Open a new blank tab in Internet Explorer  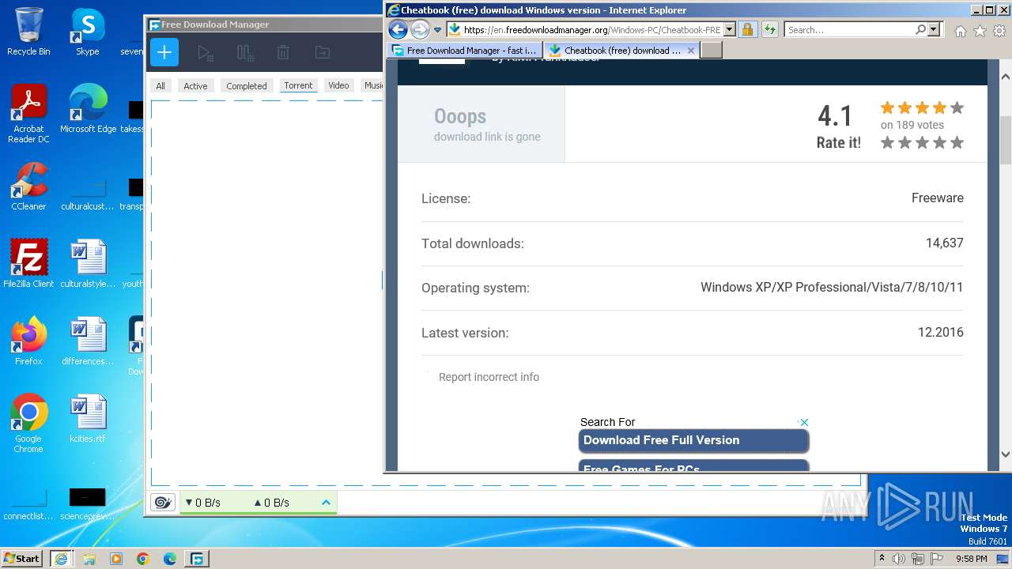[712, 50]
